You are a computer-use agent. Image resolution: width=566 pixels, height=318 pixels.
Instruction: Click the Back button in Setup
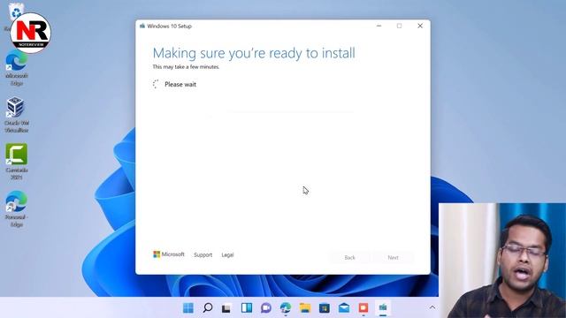pyautogui.click(x=349, y=257)
